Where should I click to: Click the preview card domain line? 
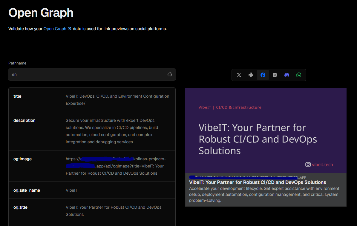(x=248, y=178)
